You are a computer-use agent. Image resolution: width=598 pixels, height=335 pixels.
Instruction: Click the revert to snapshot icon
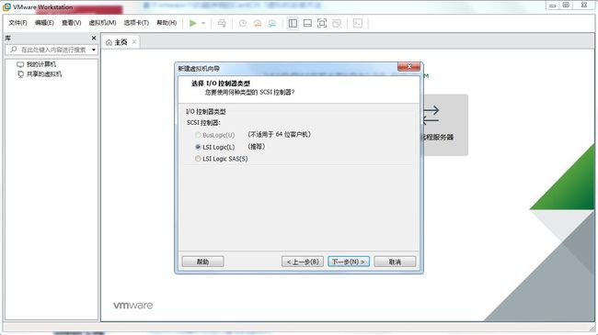point(258,23)
